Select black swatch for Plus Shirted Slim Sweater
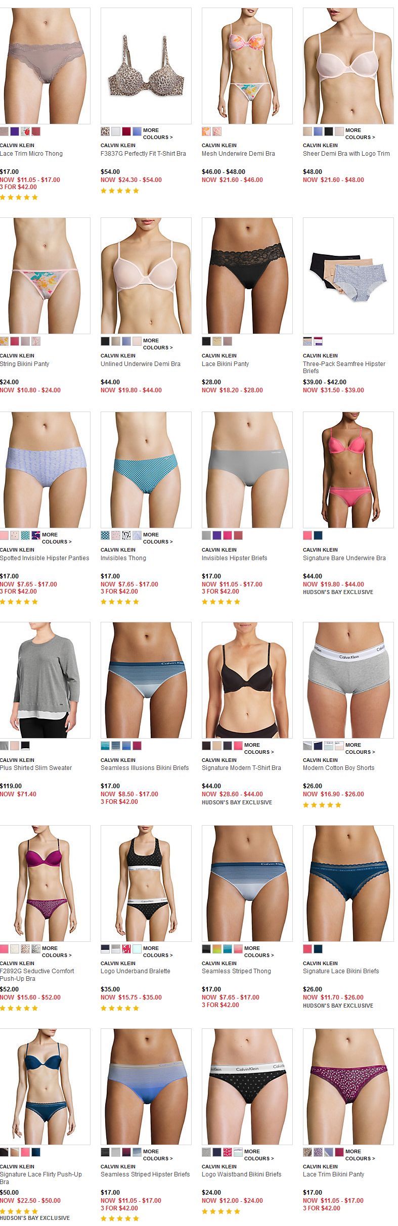Viewport: 398px width, 1226px height. click(x=25, y=746)
